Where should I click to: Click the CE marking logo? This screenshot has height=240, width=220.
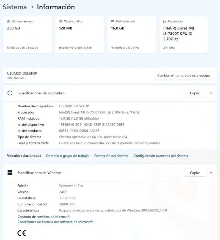point(21,233)
